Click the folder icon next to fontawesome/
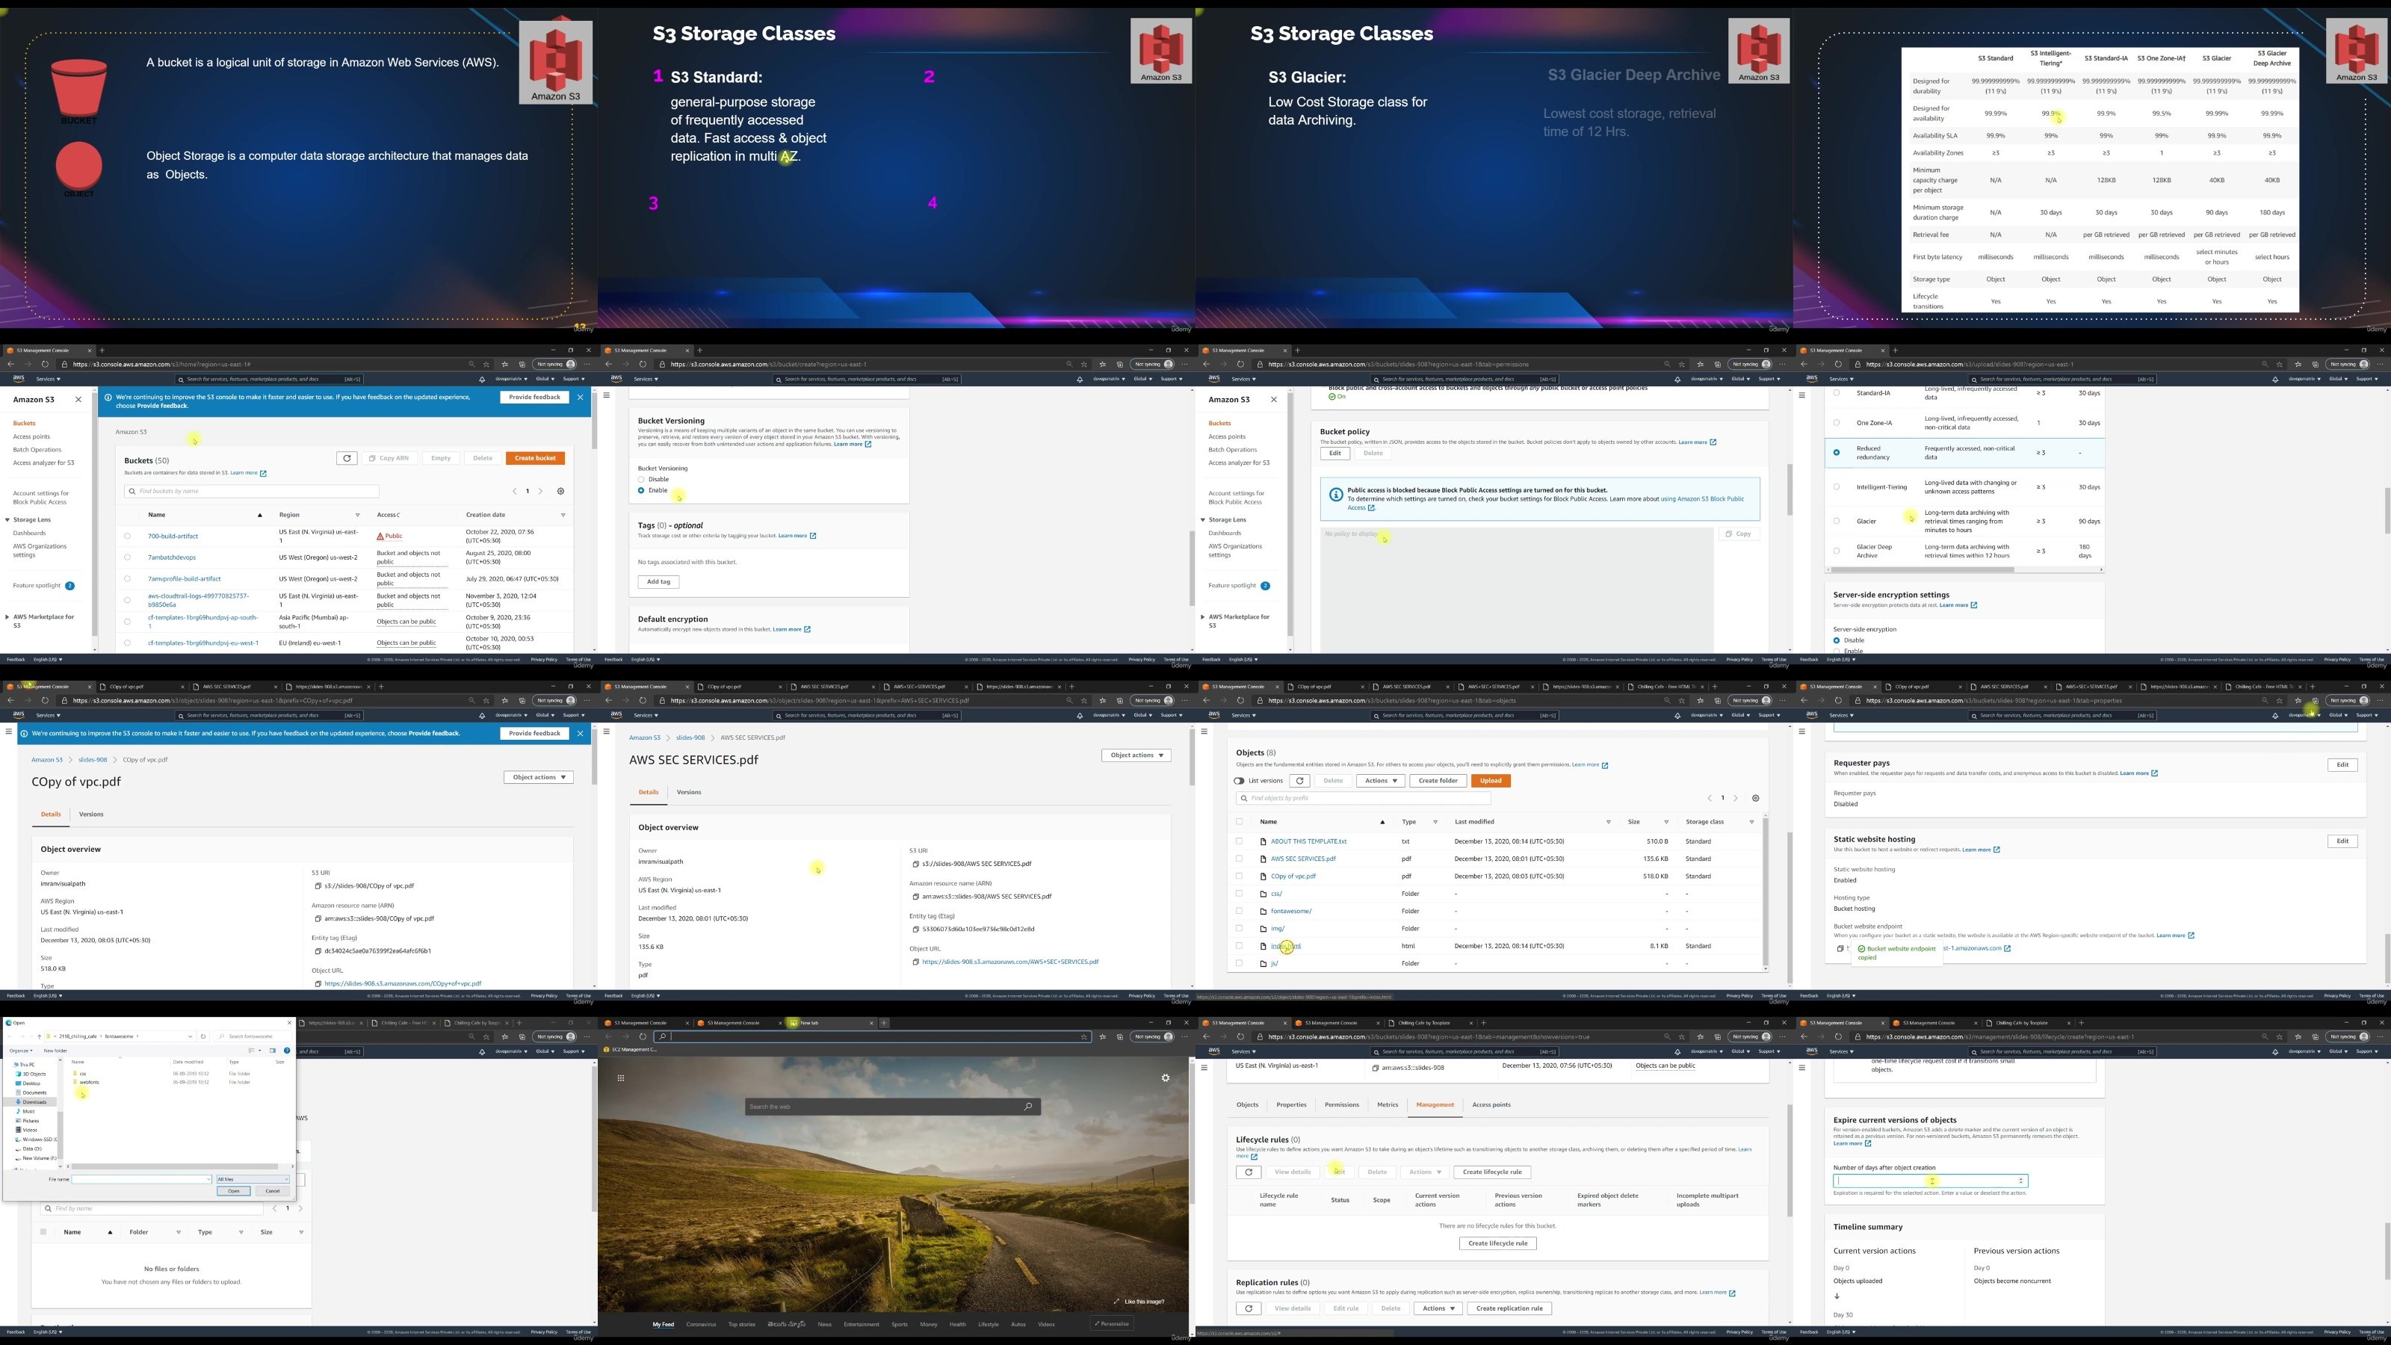2391x1345 pixels. pos(1263,912)
